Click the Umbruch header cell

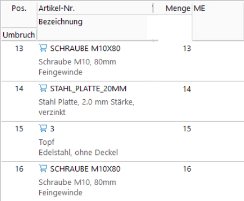pos(19,35)
